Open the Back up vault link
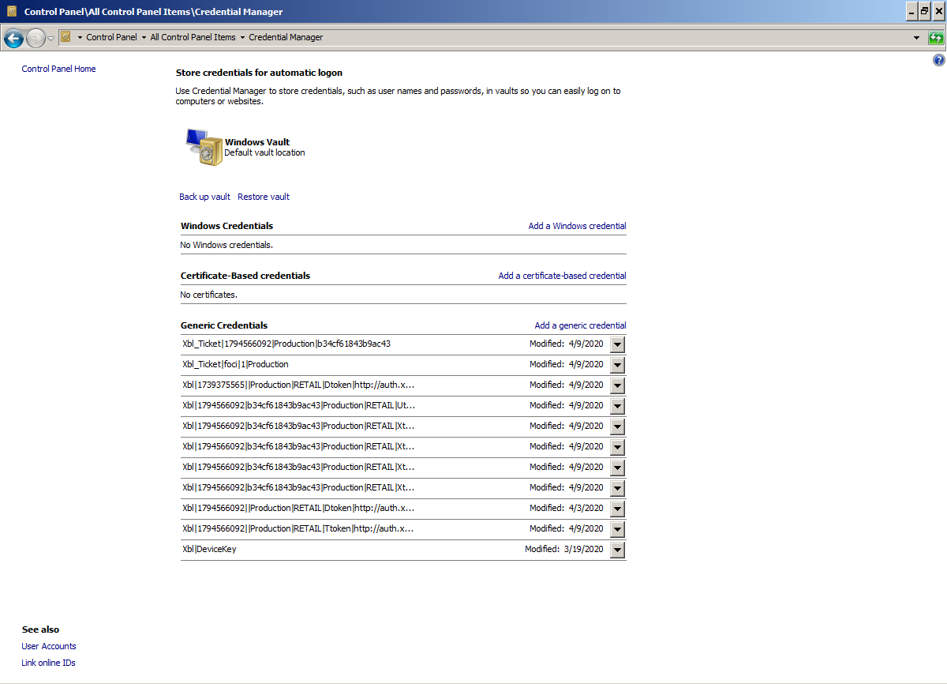Image resolution: width=947 pixels, height=684 pixels. pyautogui.click(x=204, y=197)
